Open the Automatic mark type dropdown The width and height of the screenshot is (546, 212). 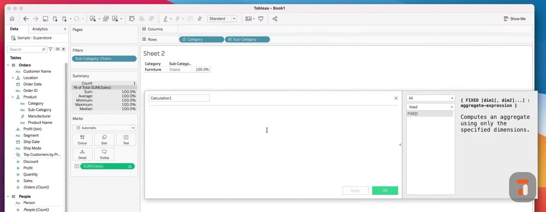click(104, 128)
